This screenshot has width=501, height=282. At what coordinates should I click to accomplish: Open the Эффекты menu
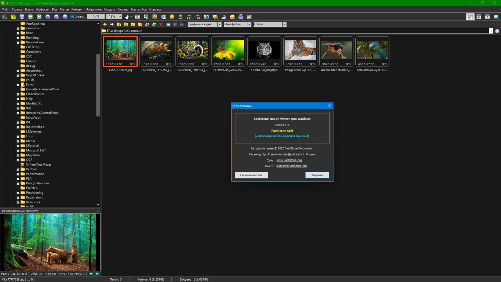coord(43,9)
